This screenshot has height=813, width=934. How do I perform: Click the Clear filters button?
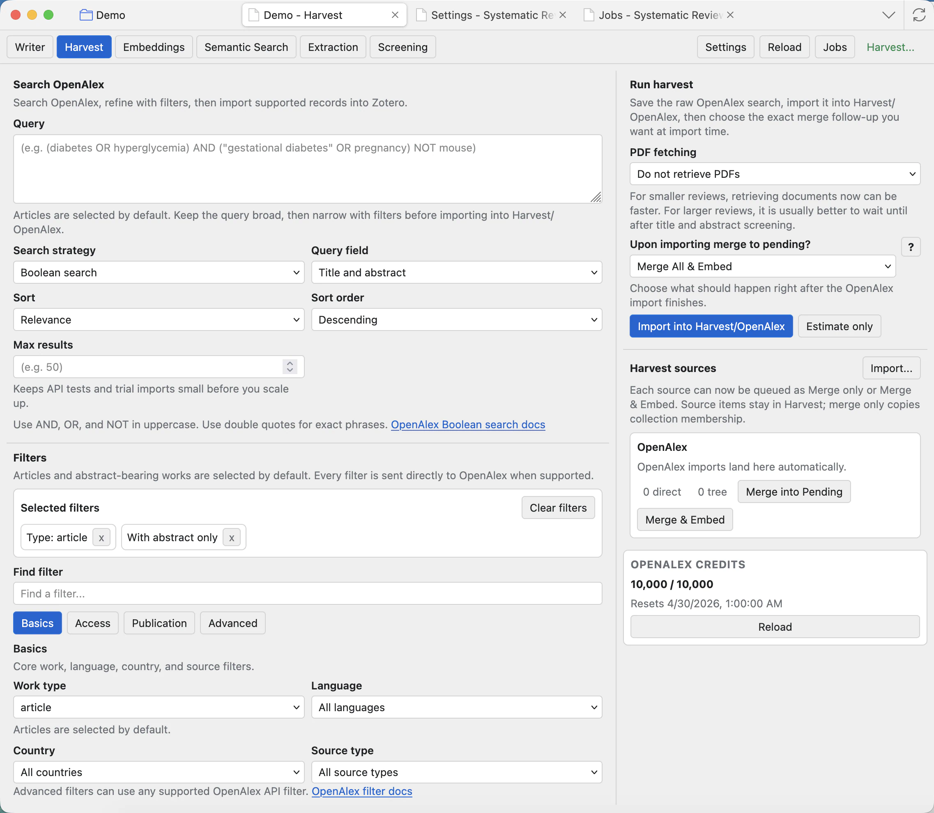(x=558, y=508)
